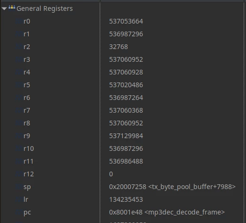This screenshot has height=223, width=246.
Task: Click the r9 value 537129984
Action: (126, 136)
